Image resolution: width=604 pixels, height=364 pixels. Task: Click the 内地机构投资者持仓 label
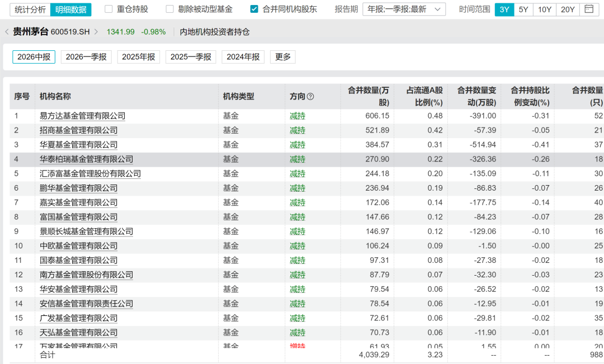pos(215,32)
